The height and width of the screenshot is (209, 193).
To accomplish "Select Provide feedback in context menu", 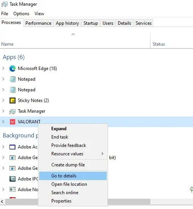I will click(x=73, y=145).
